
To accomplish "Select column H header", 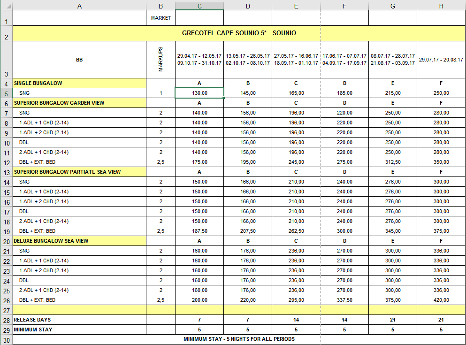I will click(x=441, y=6).
